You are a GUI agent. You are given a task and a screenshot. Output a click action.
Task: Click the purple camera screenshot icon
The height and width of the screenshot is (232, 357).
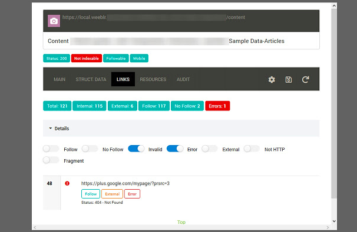(54, 21)
